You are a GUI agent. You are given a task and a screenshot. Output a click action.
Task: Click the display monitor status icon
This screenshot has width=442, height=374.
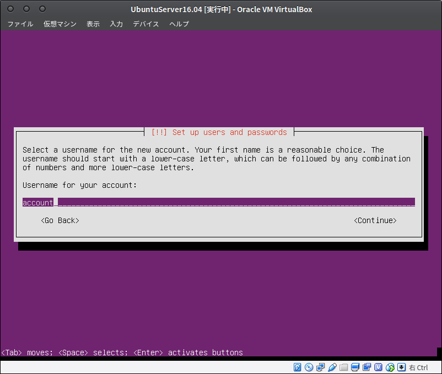(355, 367)
